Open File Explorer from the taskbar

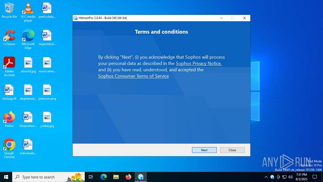coord(116,177)
